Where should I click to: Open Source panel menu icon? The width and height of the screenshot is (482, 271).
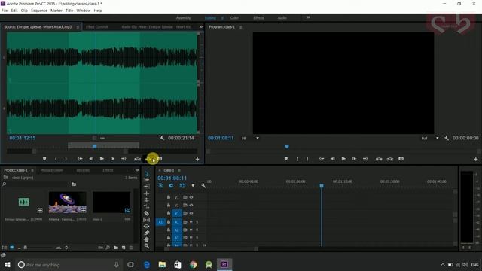click(x=78, y=27)
